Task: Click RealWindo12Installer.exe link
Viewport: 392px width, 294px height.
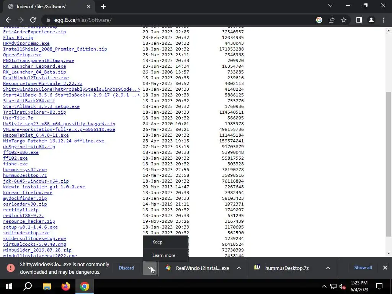Action: pyautogui.click(x=36, y=78)
